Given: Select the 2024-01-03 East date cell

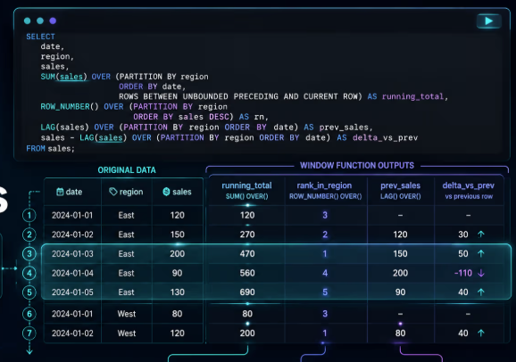Looking at the screenshot, I should click(72, 254).
